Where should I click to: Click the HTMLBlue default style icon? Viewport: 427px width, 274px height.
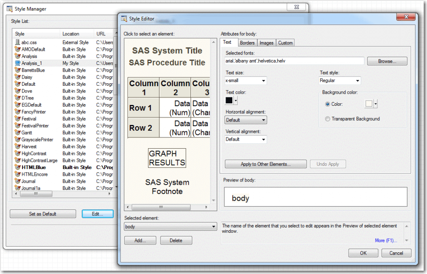click(x=18, y=167)
